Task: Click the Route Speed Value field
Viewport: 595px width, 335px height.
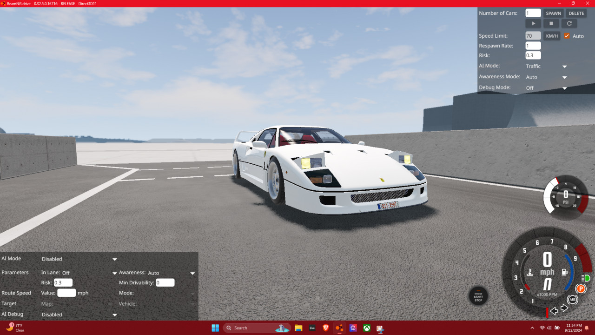Action: click(x=66, y=293)
